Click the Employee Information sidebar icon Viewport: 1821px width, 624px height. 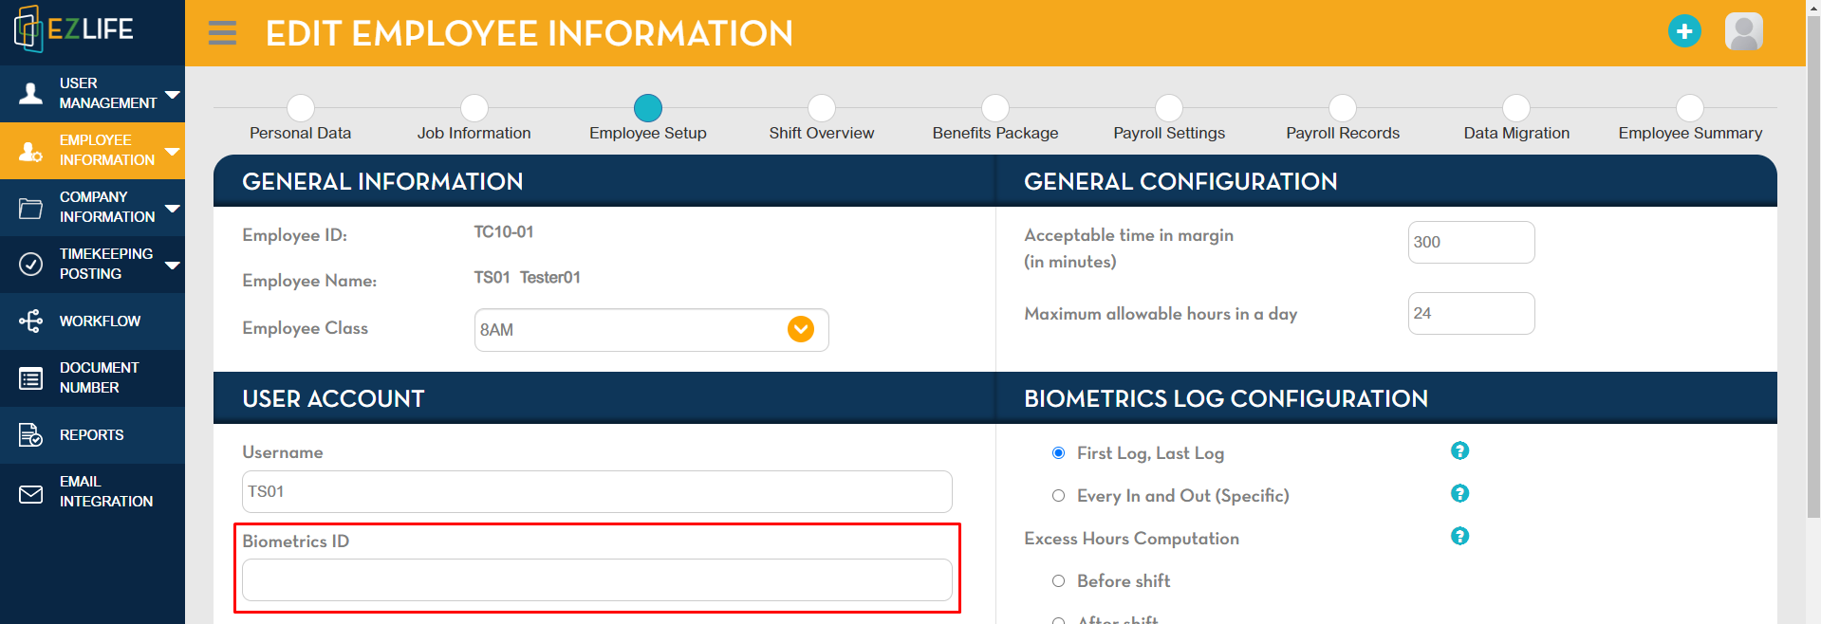31,151
